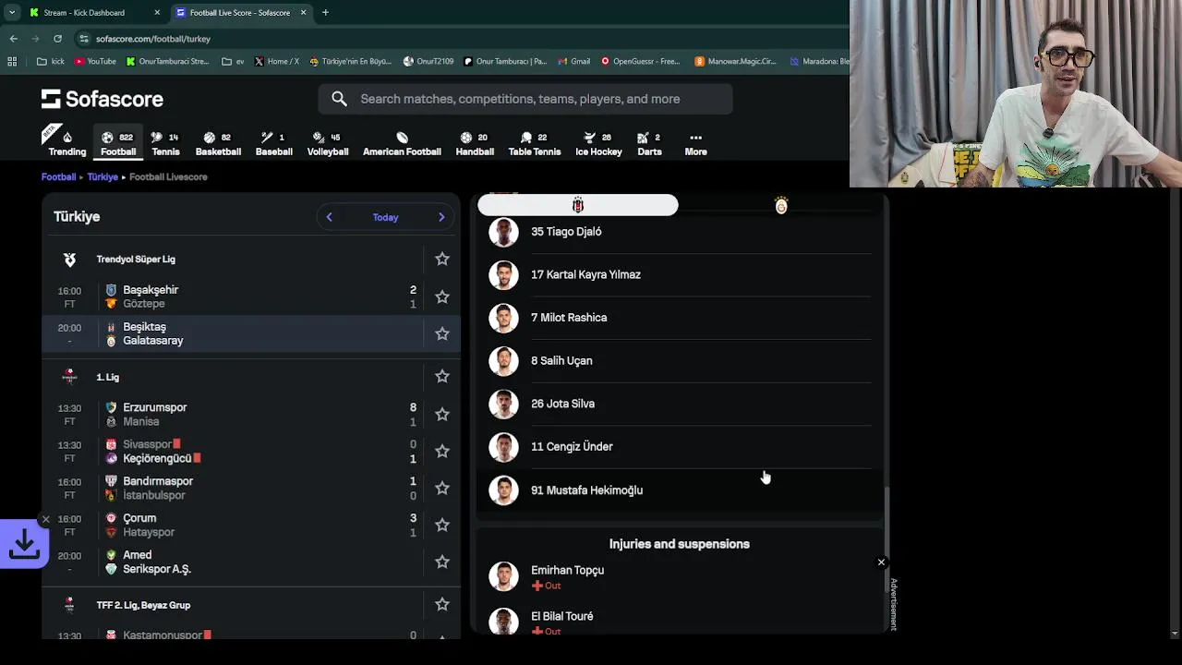Go to previous day arrow
Screen dimensions: 1182x665
point(329,217)
